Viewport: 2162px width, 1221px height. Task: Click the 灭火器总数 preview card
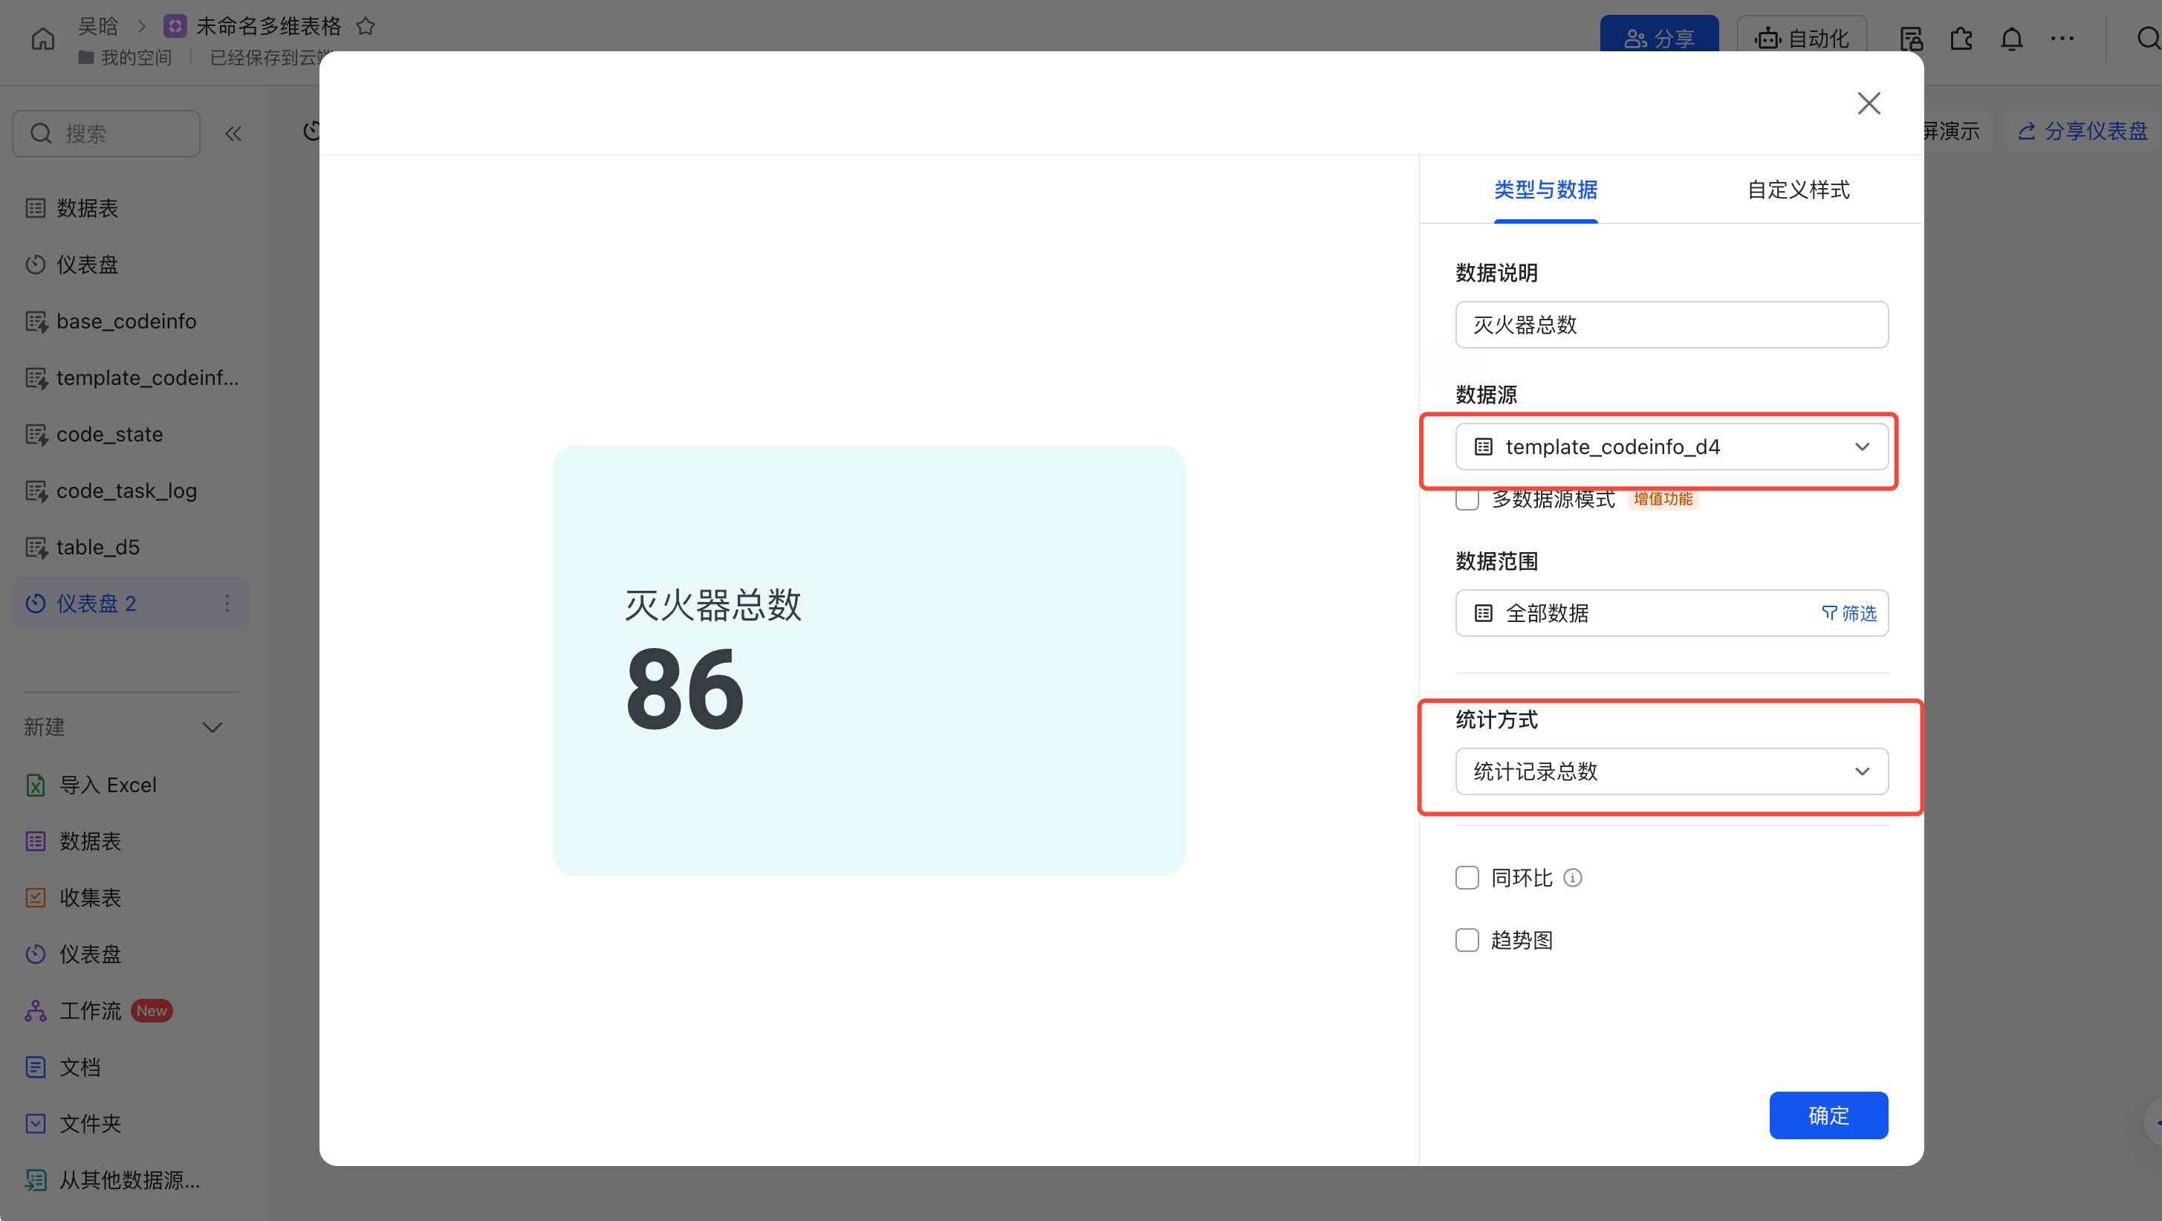tap(869, 660)
